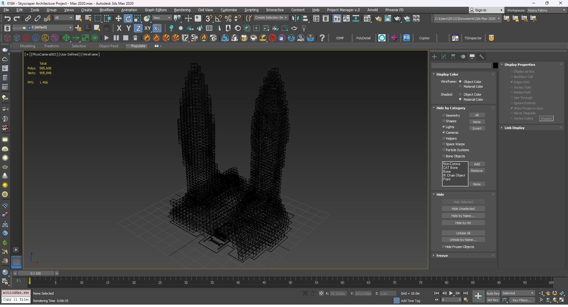Enable Hide Frozen Objects checkbox
The image size is (568, 307).
point(443,247)
